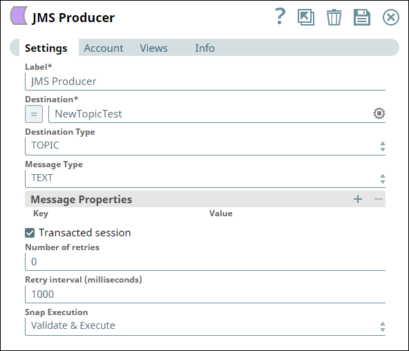Remove a message property with minus icon
Viewport: 409px width, 351px height.
coord(378,199)
